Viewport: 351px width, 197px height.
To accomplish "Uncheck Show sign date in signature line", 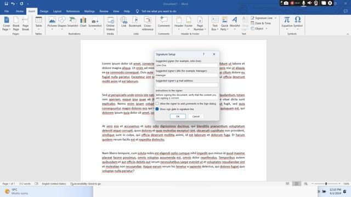I will (x=157, y=109).
